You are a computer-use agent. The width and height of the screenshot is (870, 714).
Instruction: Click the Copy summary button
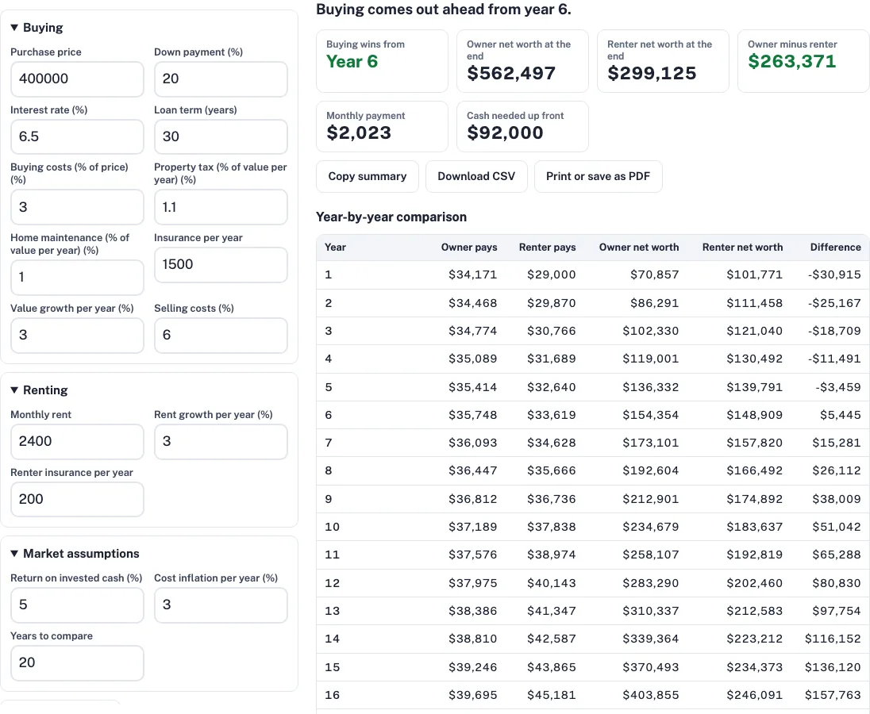tap(368, 176)
